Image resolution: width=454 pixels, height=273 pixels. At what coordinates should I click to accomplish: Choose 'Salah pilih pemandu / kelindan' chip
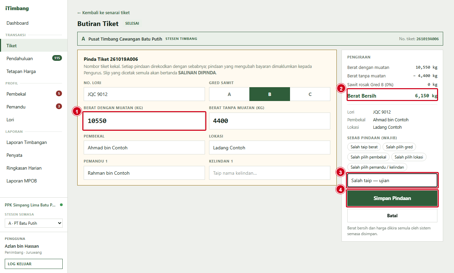point(377,167)
